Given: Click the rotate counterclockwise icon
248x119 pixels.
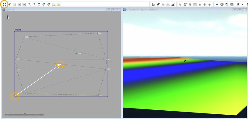Looking at the screenshot, I should [39, 4].
